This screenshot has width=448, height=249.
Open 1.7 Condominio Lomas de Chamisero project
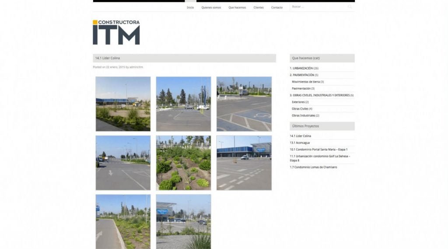(313, 167)
